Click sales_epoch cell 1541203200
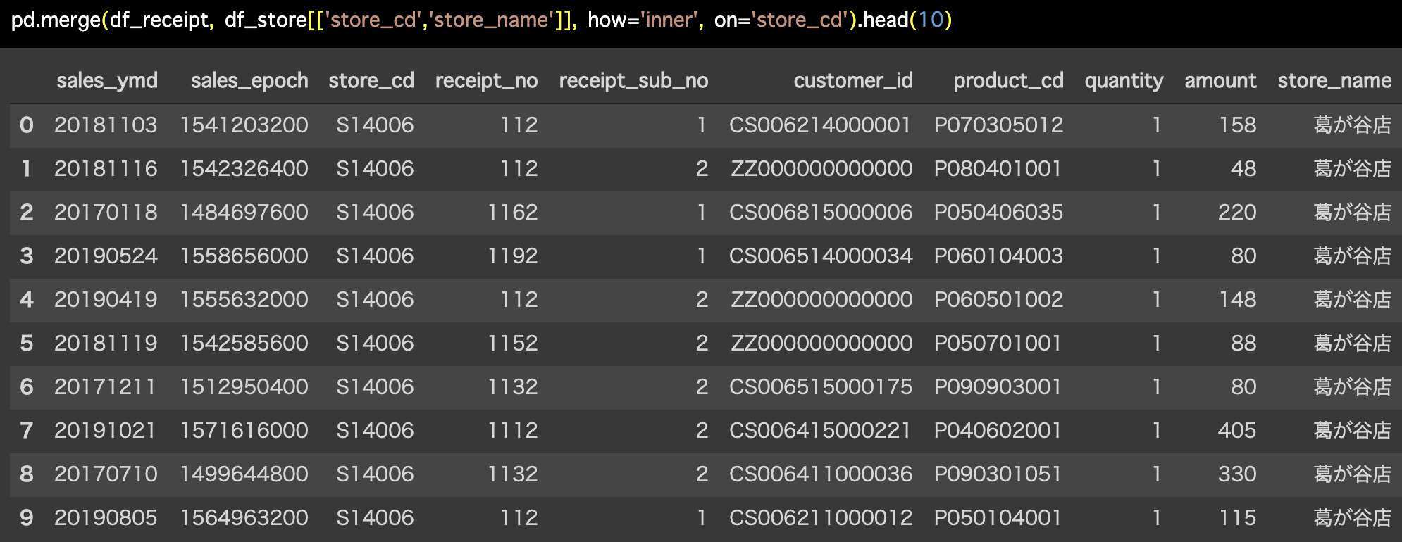The width and height of the screenshot is (1402, 542). (x=244, y=125)
